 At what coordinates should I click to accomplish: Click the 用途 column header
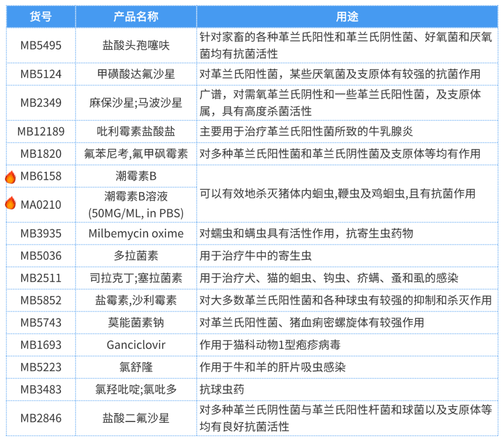(347, 17)
